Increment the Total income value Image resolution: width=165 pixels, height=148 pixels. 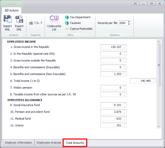(154, 80)
